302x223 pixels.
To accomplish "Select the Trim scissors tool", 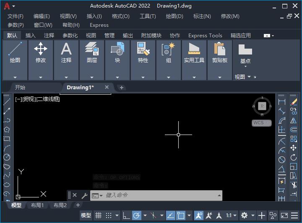I will [294, 185].
